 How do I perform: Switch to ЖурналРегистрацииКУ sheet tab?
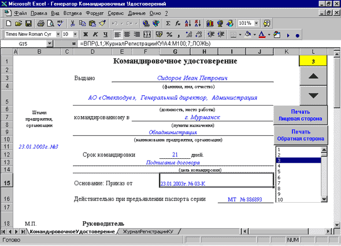[x=148, y=232]
